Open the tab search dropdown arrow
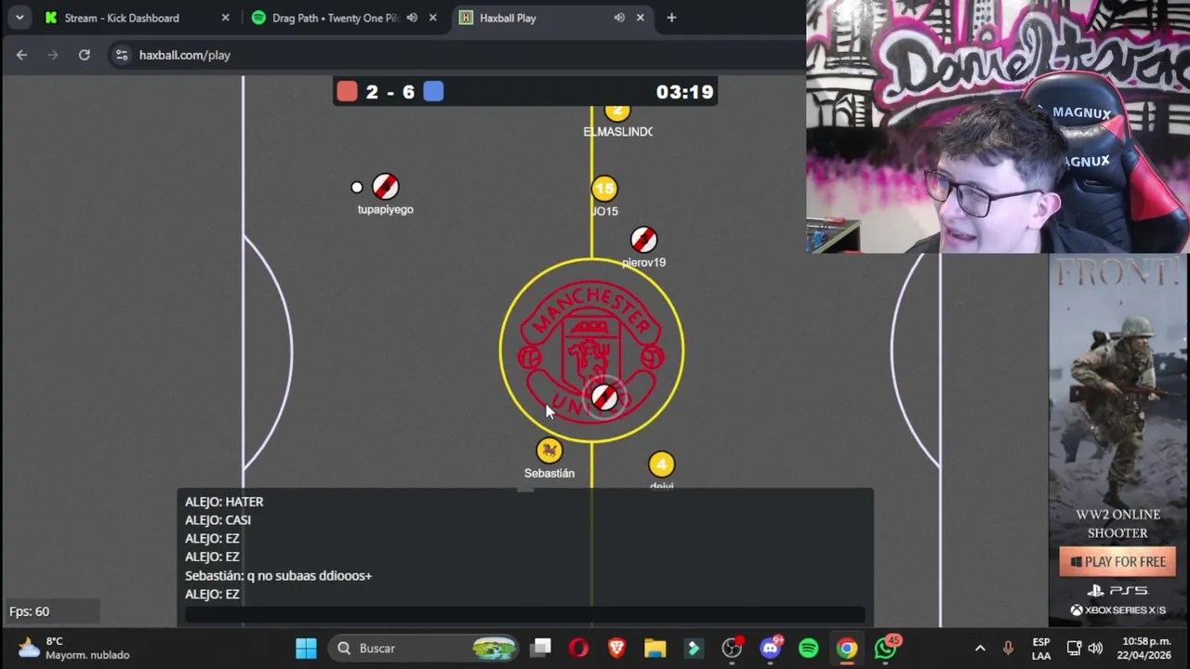Viewport: 1190px width, 669px height. [x=19, y=18]
